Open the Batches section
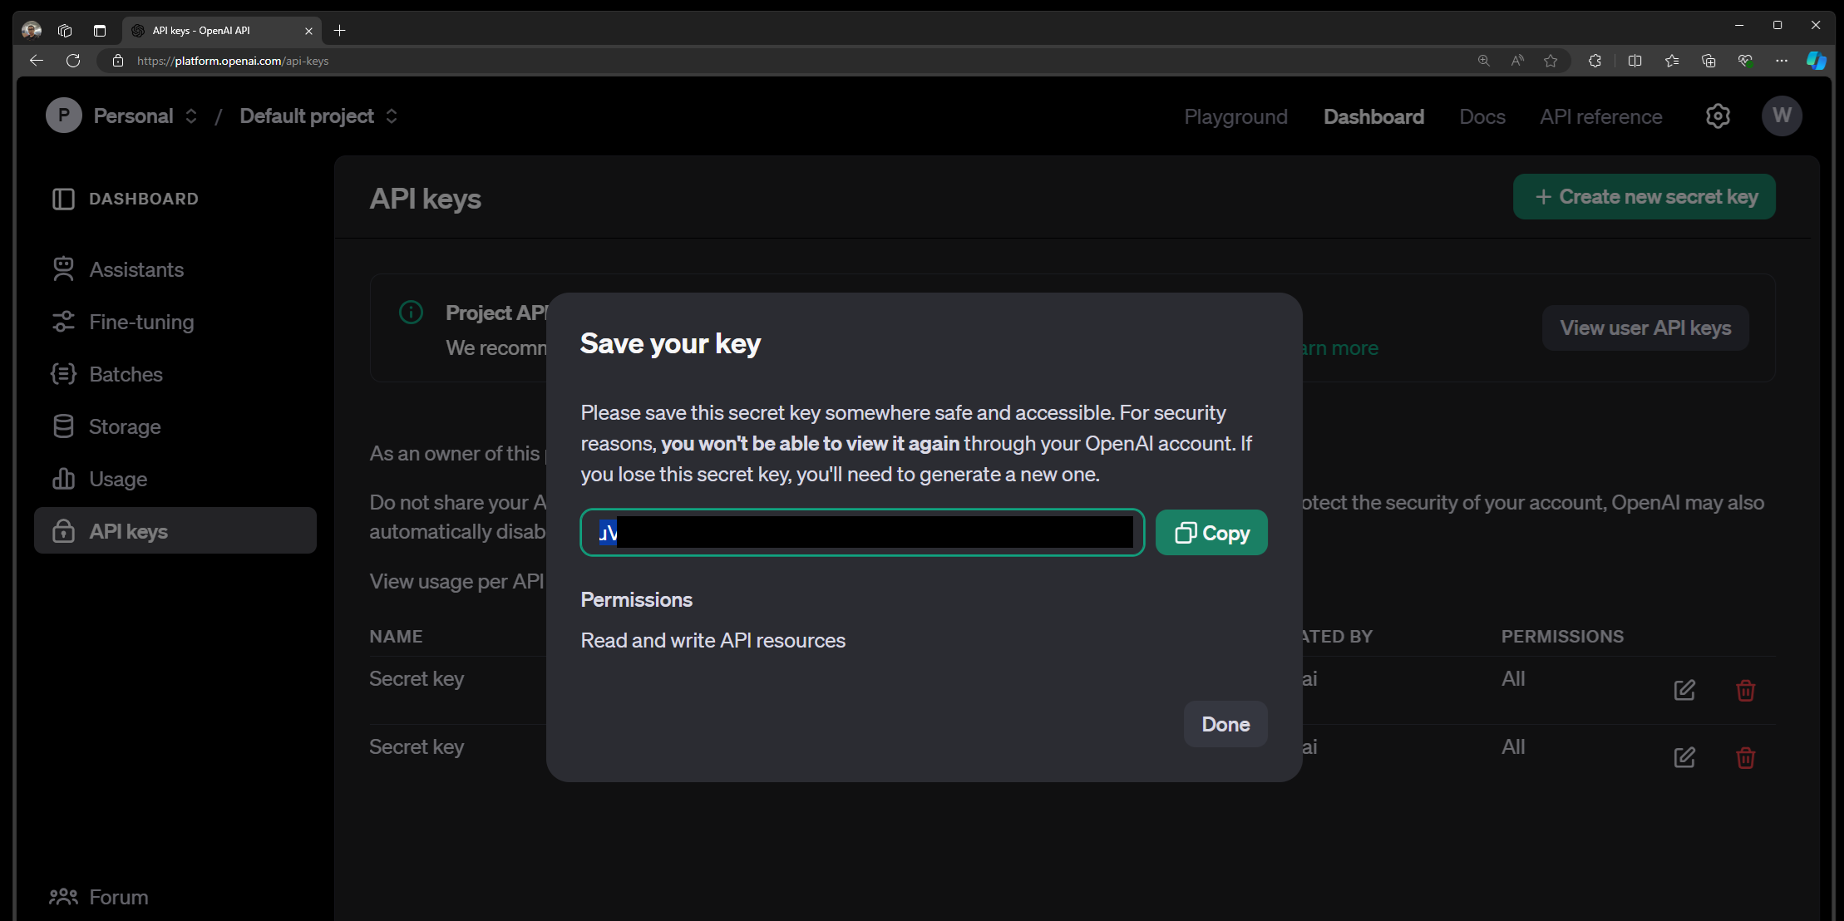Screen dimensions: 1844x921 pyautogui.click(x=126, y=374)
